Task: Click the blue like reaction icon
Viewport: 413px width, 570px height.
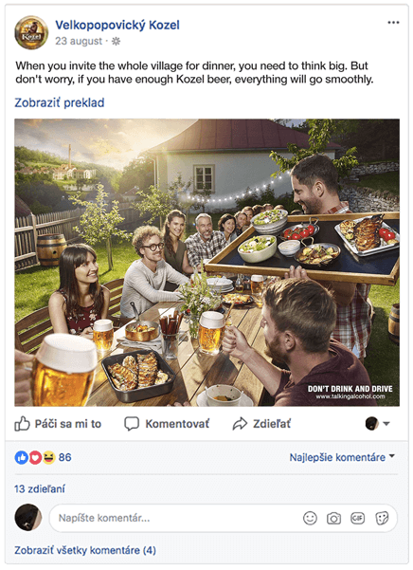Action: click(22, 457)
